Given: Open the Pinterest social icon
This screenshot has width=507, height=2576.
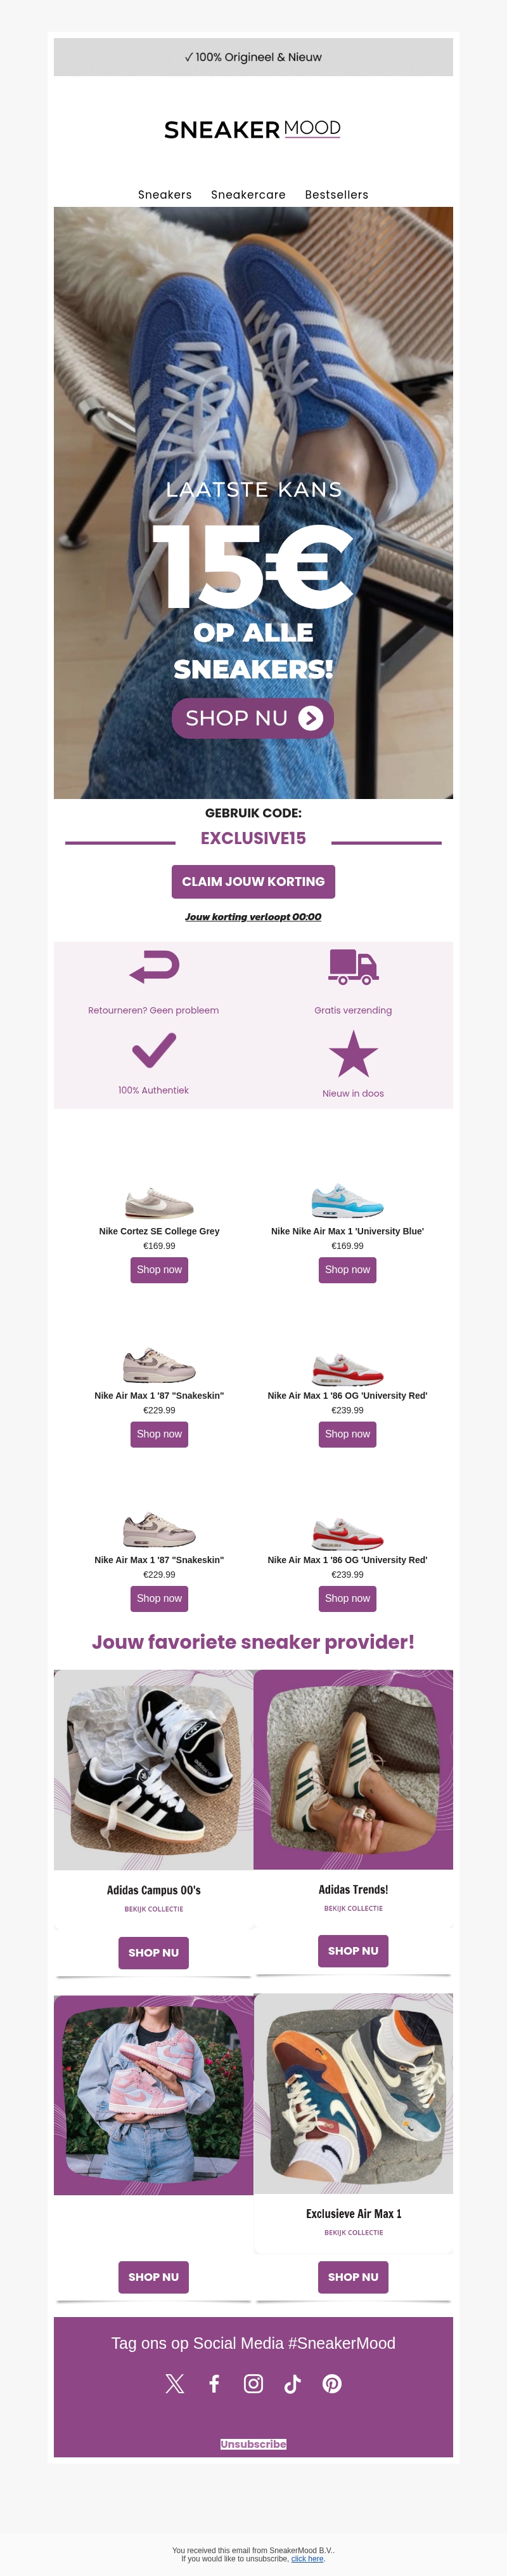Looking at the screenshot, I should tap(332, 2383).
